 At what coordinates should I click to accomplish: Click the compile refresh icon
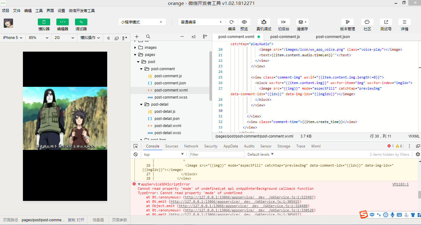pyautogui.click(x=231, y=22)
